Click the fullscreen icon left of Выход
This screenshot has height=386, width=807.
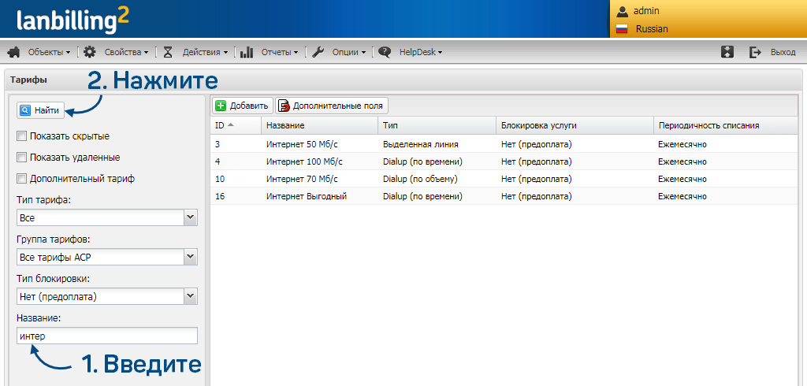(x=727, y=52)
